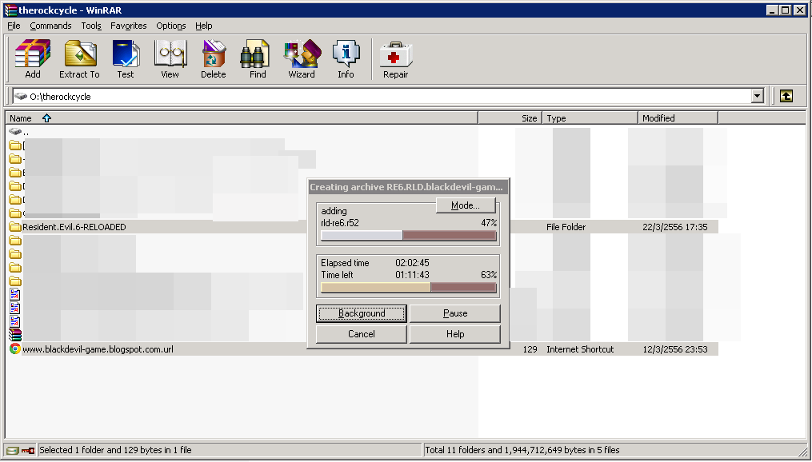Image resolution: width=812 pixels, height=462 pixels.
Task: Open the Extract To tool
Action: [79, 59]
